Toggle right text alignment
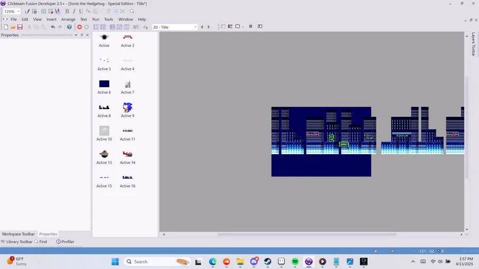Viewport: 479px width, 269px height. click(115, 11)
